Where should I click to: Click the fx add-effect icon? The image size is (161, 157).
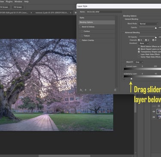tap(81, 90)
